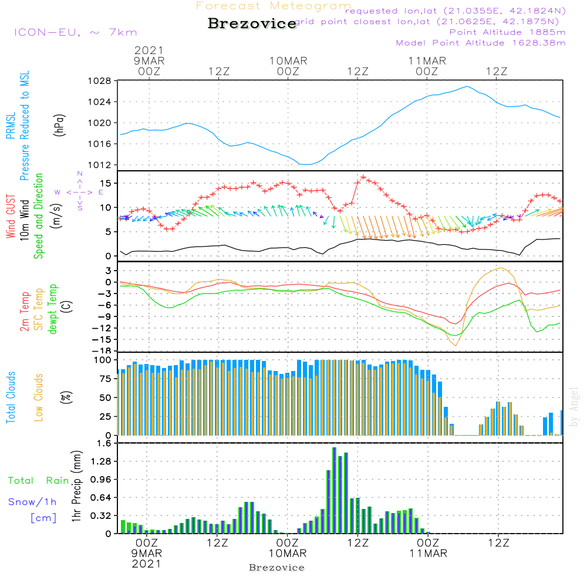The height and width of the screenshot is (587, 587).
Task: Click the orange 'SFC Temp' label
Action: [x=39, y=309]
